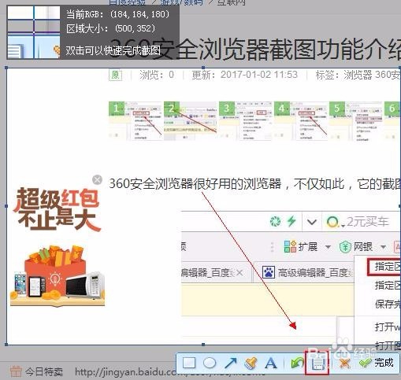Click the magnifier preview with crosshair

click(x=34, y=32)
